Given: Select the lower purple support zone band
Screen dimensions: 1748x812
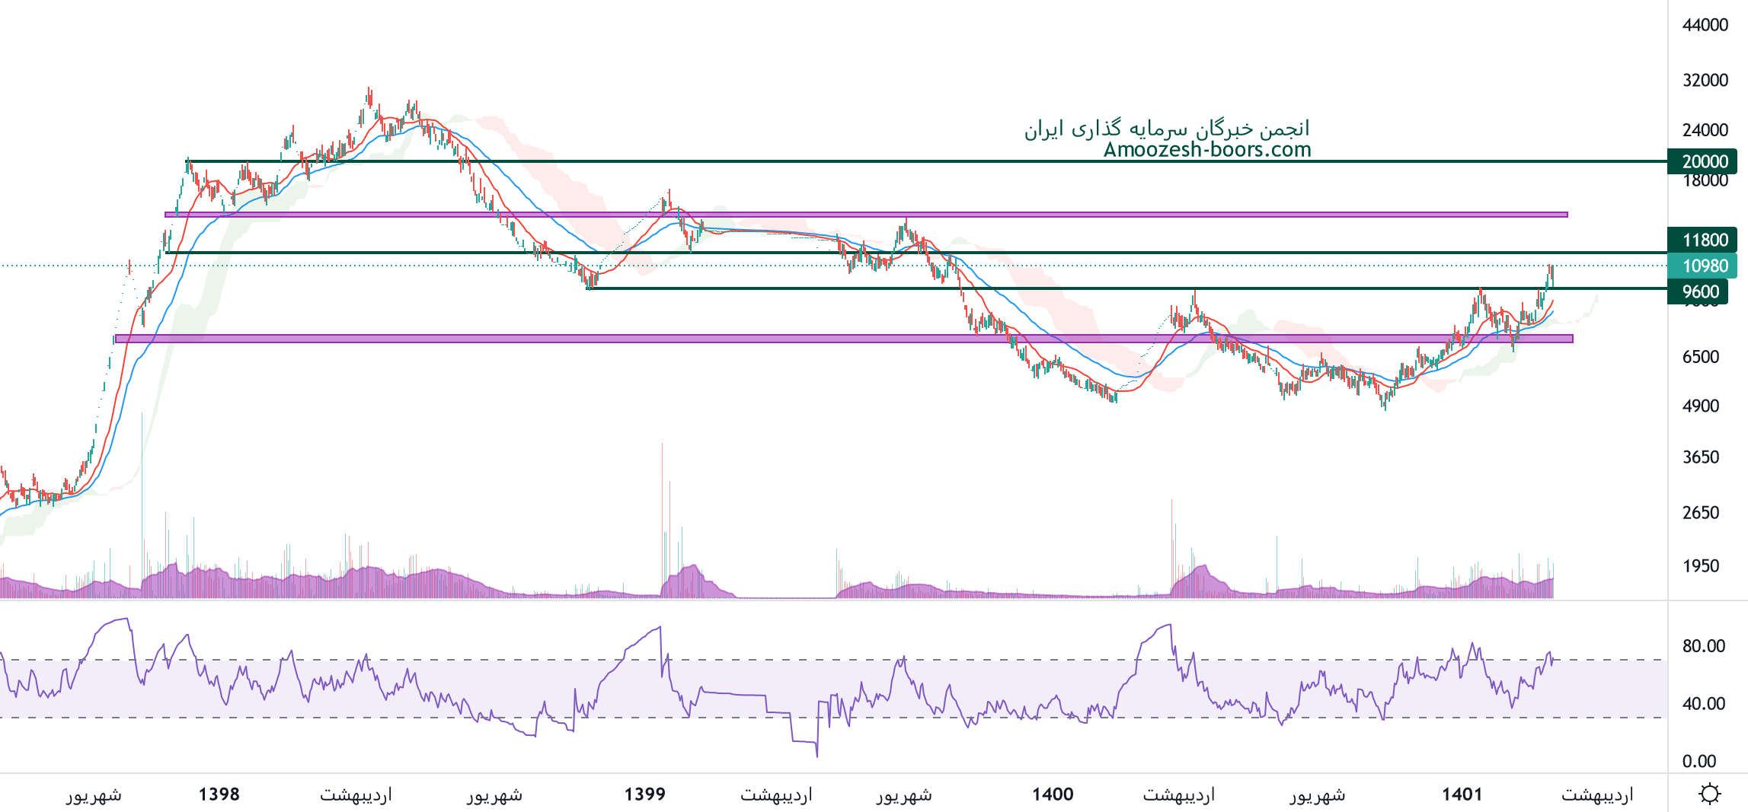Looking at the screenshot, I should click(x=843, y=339).
